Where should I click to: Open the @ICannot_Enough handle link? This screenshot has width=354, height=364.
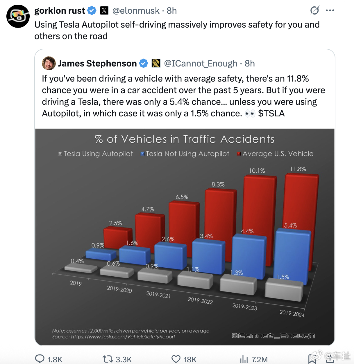click(x=201, y=63)
